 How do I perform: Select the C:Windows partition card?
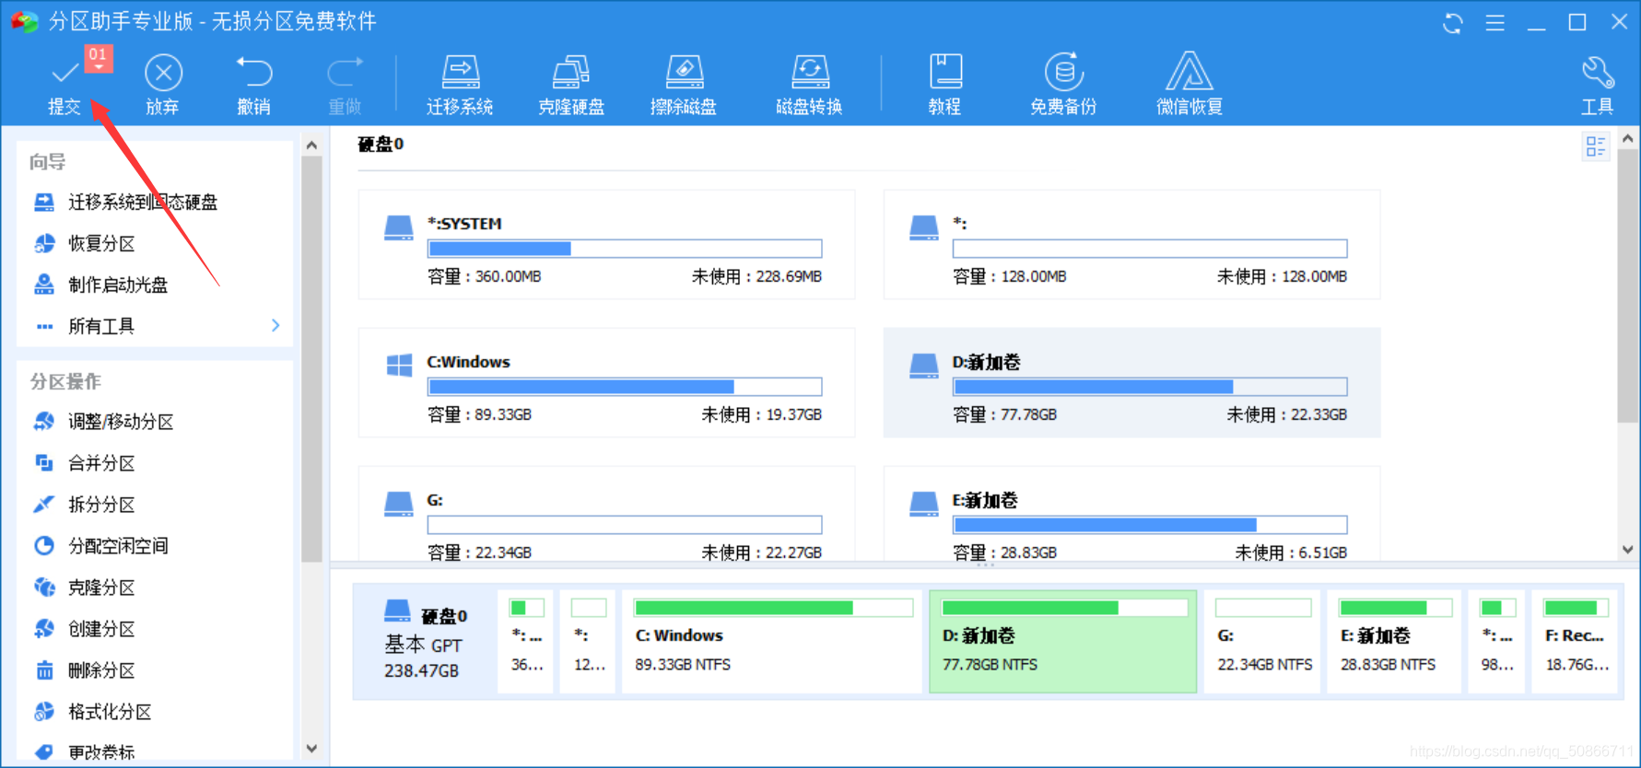(606, 383)
